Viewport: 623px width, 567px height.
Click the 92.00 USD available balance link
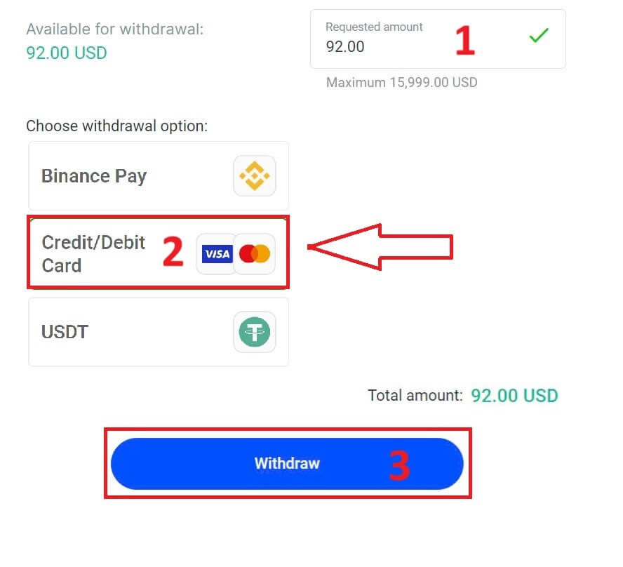pyautogui.click(x=66, y=53)
